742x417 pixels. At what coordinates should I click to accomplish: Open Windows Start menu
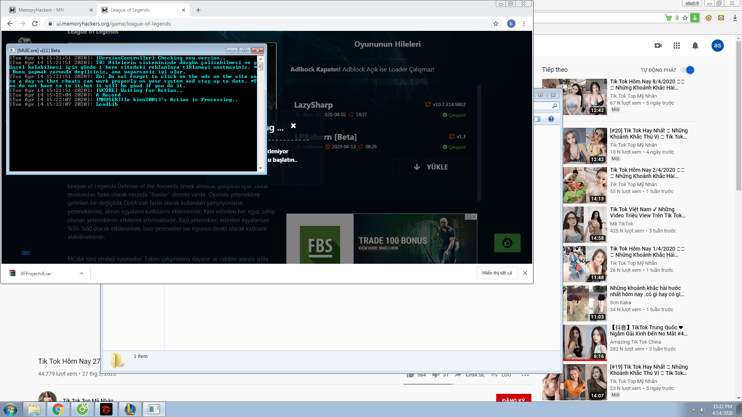click(x=10, y=409)
